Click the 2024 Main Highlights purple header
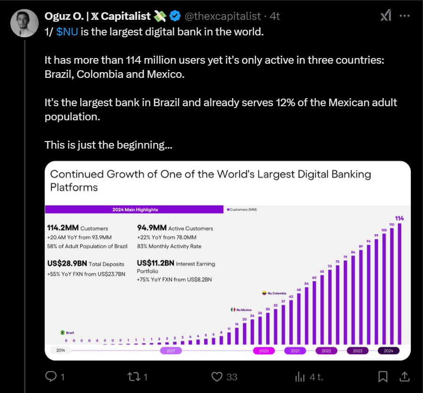 134,209
